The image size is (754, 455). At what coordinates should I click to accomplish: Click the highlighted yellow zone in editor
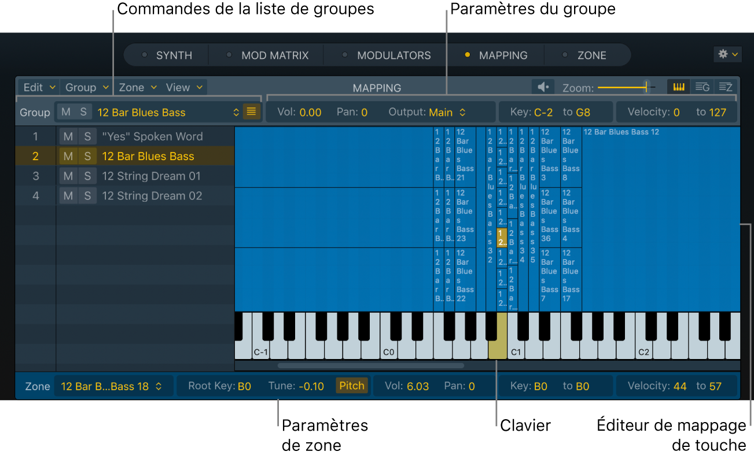502,238
